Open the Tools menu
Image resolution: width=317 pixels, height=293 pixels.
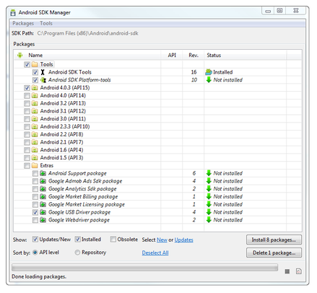[x=46, y=23]
